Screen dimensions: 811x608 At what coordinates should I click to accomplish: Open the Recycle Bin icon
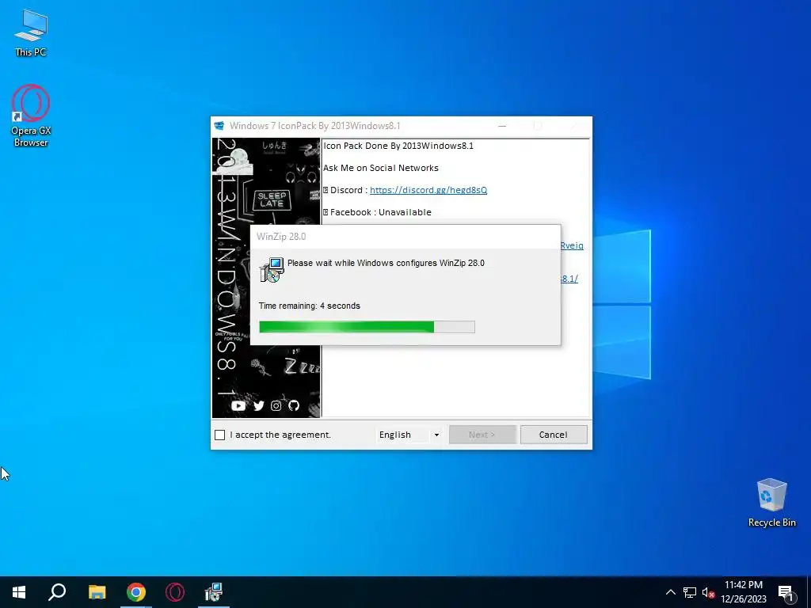pos(771,503)
